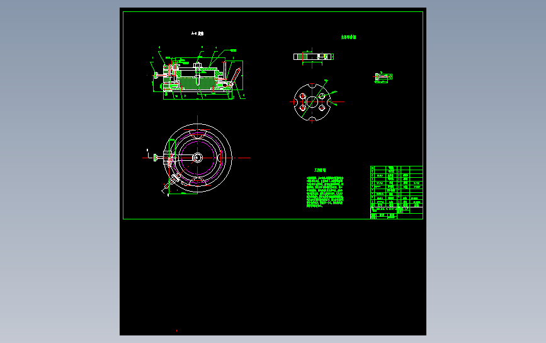
Task: Click the green title at the upper right
Action: [348, 37]
